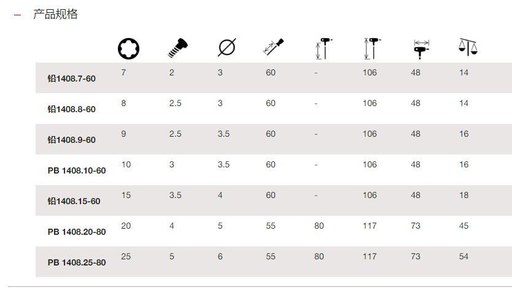
Task: Click the screwdriver blade length icon
Action: click(x=273, y=47)
